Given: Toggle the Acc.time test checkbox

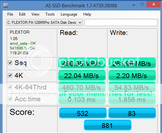Looking at the screenshot, I should pyautogui.click(x=10, y=99).
